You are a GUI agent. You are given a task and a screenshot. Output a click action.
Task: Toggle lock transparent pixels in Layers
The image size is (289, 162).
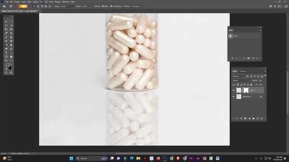(238, 85)
